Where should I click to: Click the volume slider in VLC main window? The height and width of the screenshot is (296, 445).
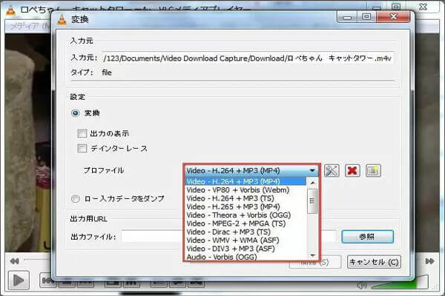(400, 283)
